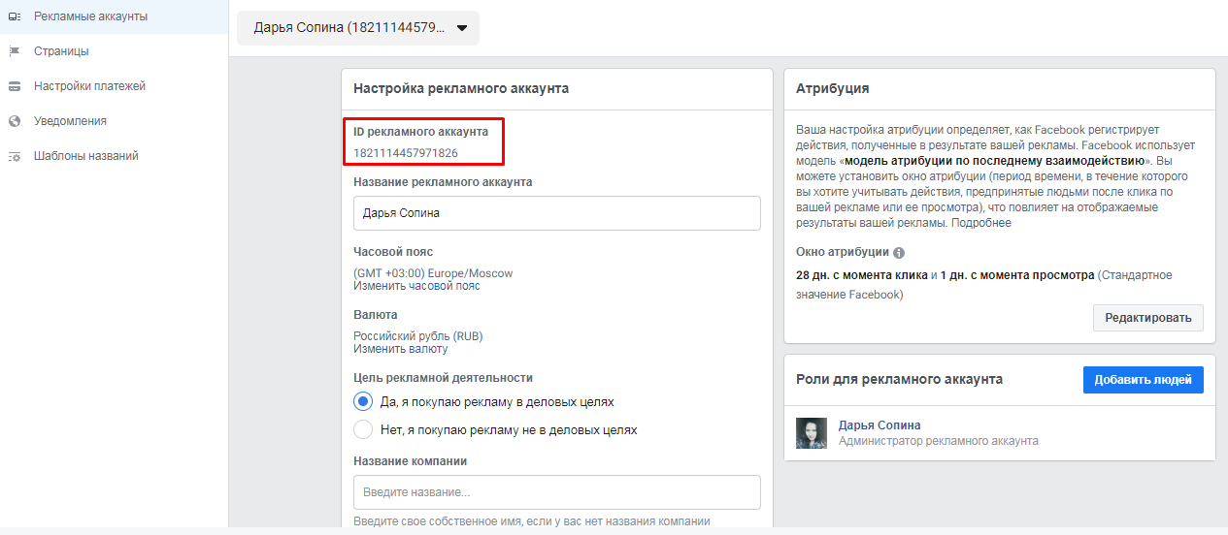Viewport: 1228px width, 535px height.
Task: Click the Notifications globe icon
Action: 15,121
